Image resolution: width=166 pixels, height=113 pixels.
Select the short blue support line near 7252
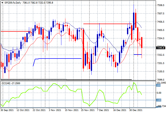138,54
